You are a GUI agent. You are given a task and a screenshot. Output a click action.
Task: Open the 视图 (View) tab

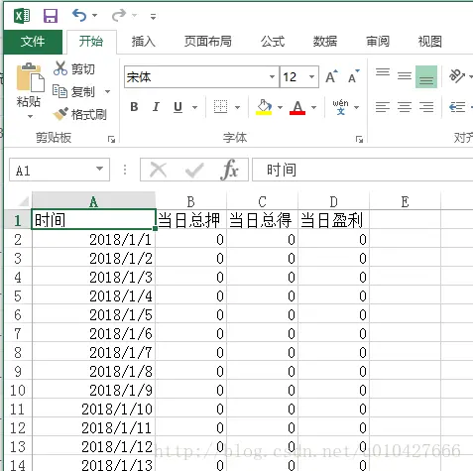click(430, 42)
